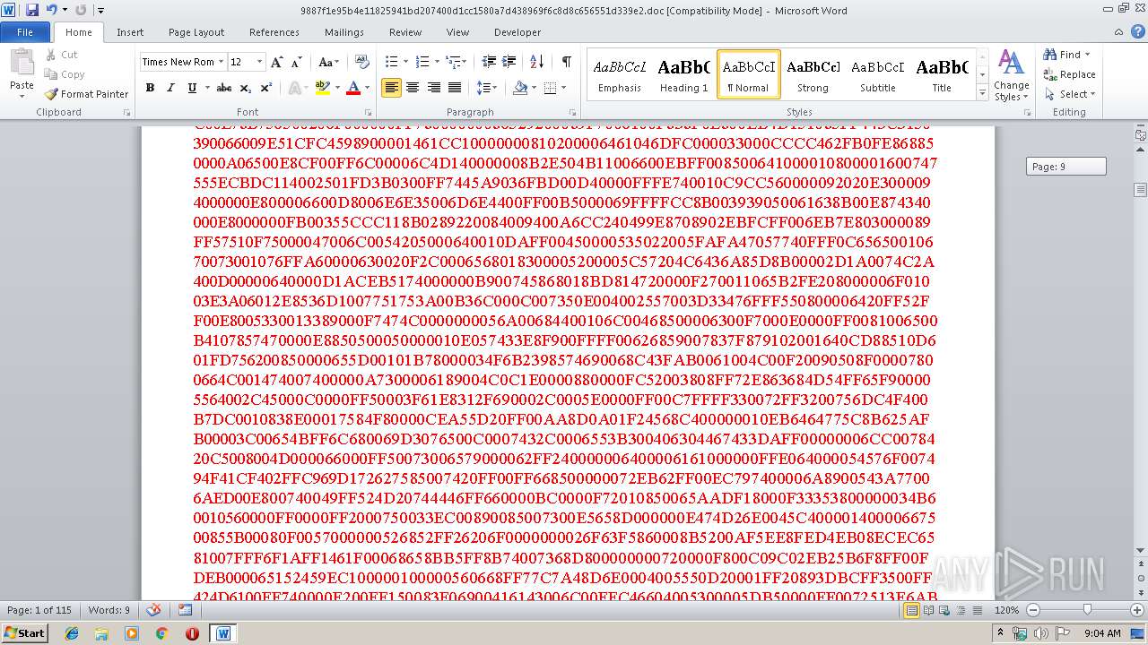
Task: Switch to Full Screen Reading view
Action: point(928,610)
